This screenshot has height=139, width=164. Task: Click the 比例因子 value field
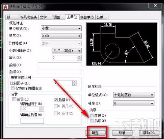(x=63, y=83)
